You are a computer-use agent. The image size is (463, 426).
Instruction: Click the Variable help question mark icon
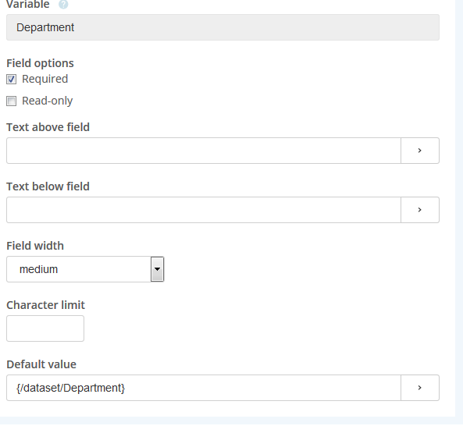pyautogui.click(x=63, y=5)
